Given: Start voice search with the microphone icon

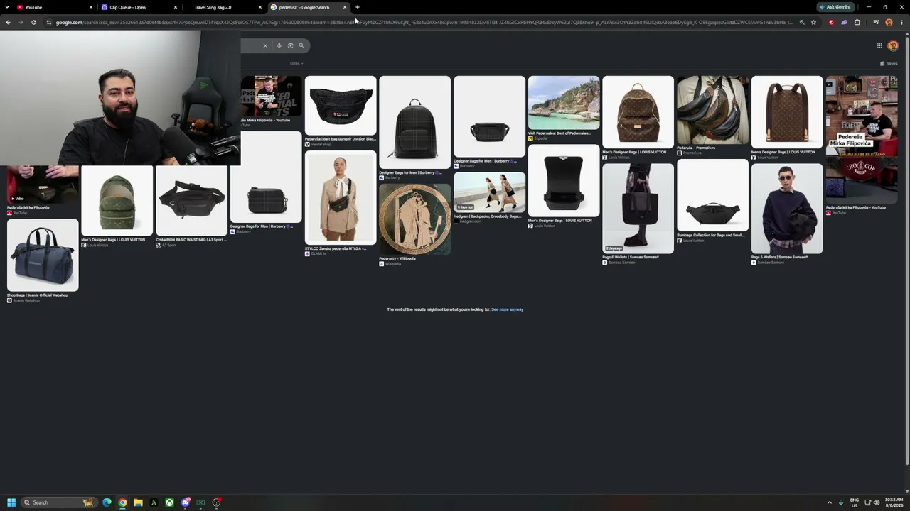Looking at the screenshot, I should coord(279,45).
